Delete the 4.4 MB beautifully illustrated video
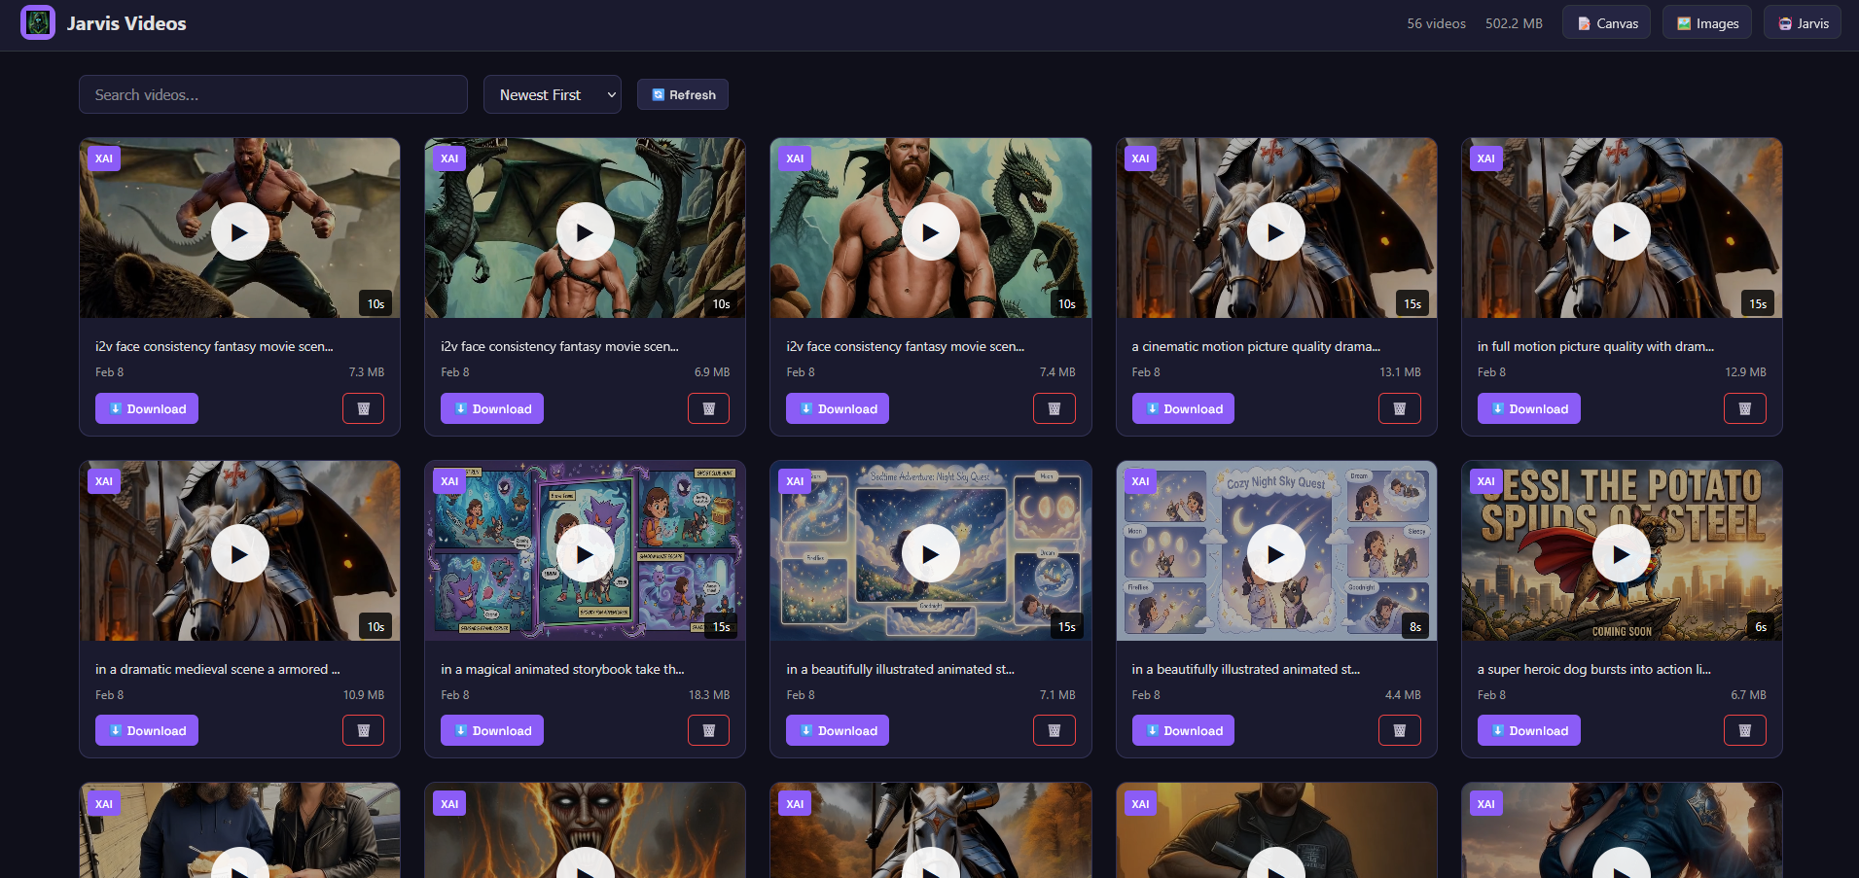The image size is (1859, 878). (x=1399, y=730)
